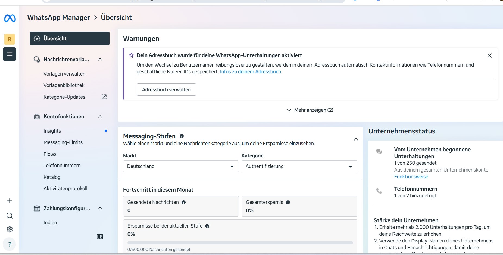Open Vorlagen verwalten
503x255 pixels.
(64, 74)
